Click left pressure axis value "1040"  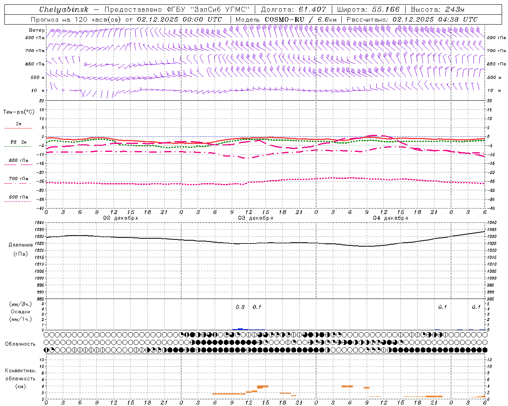tap(40, 223)
